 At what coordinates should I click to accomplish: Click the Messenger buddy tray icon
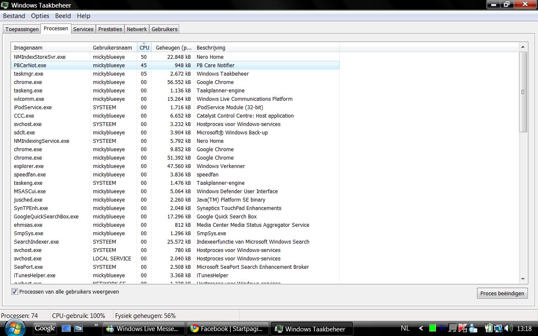pyautogui.click(x=473, y=328)
